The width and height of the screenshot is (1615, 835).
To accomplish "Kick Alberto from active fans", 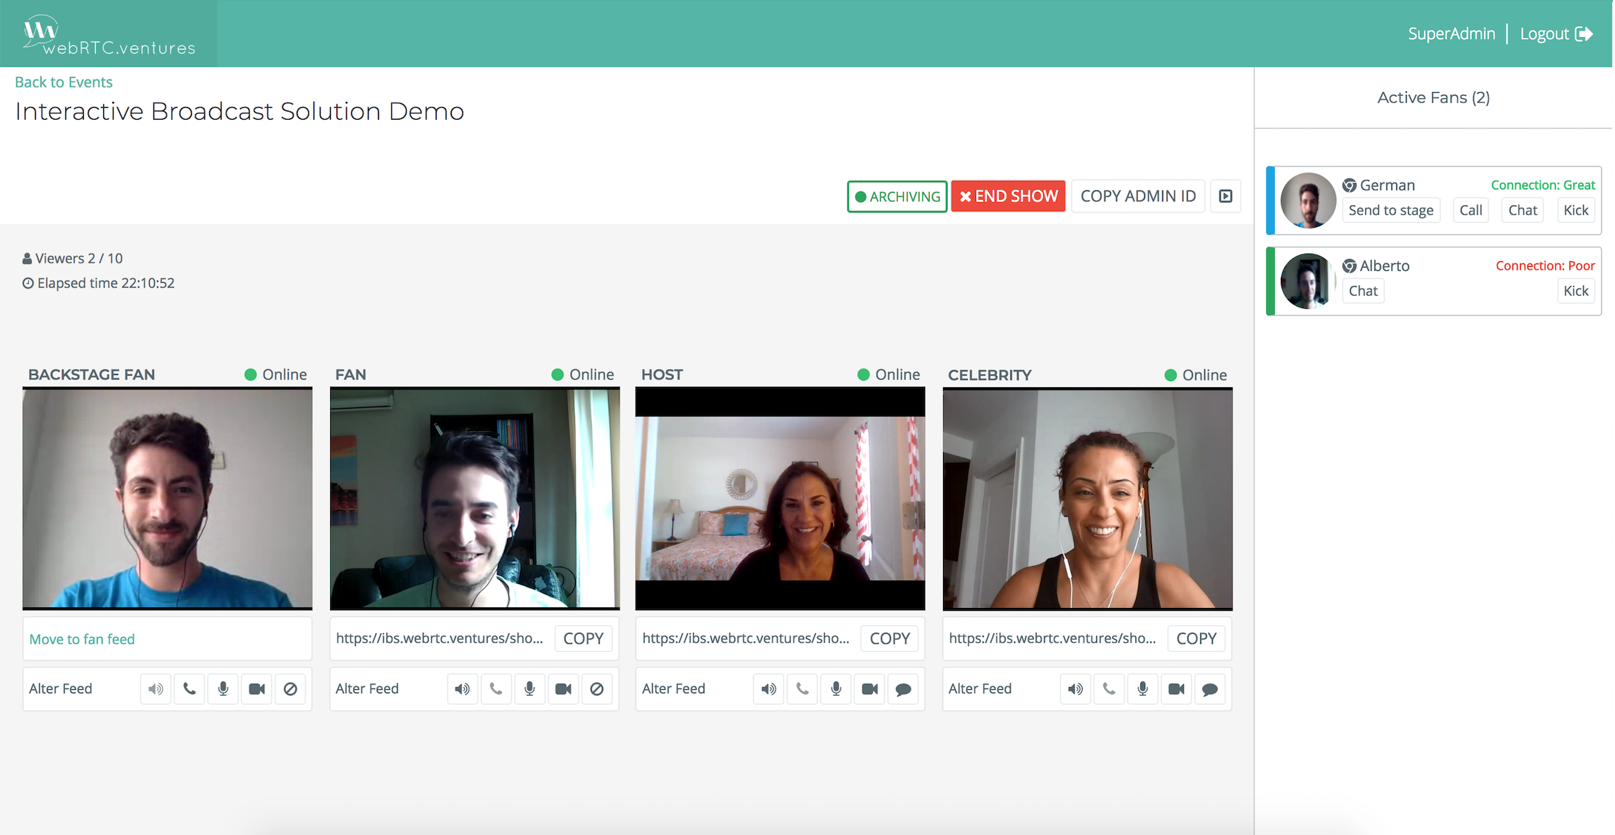I will point(1575,291).
